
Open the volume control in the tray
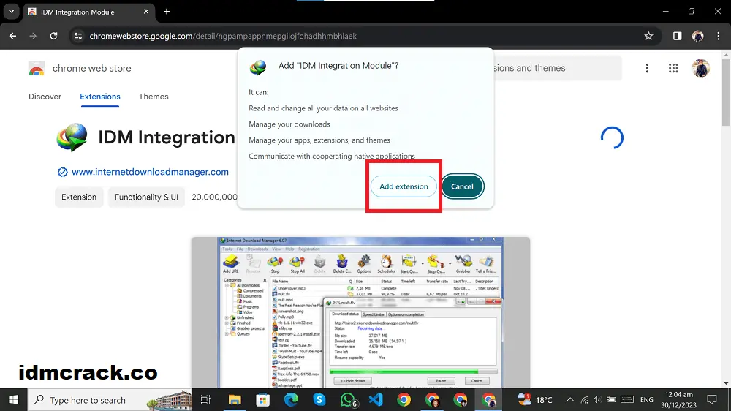[x=597, y=400]
